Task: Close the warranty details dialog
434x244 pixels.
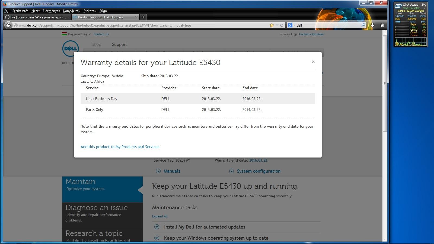Action: pos(313,62)
